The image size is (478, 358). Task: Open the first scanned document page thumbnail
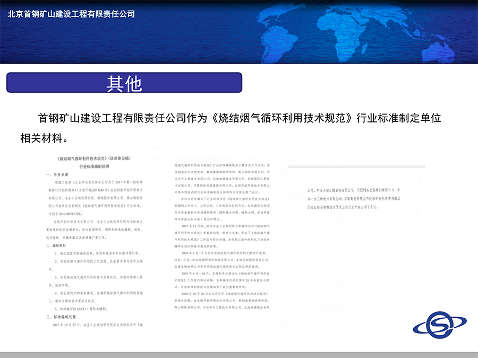coord(94,240)
